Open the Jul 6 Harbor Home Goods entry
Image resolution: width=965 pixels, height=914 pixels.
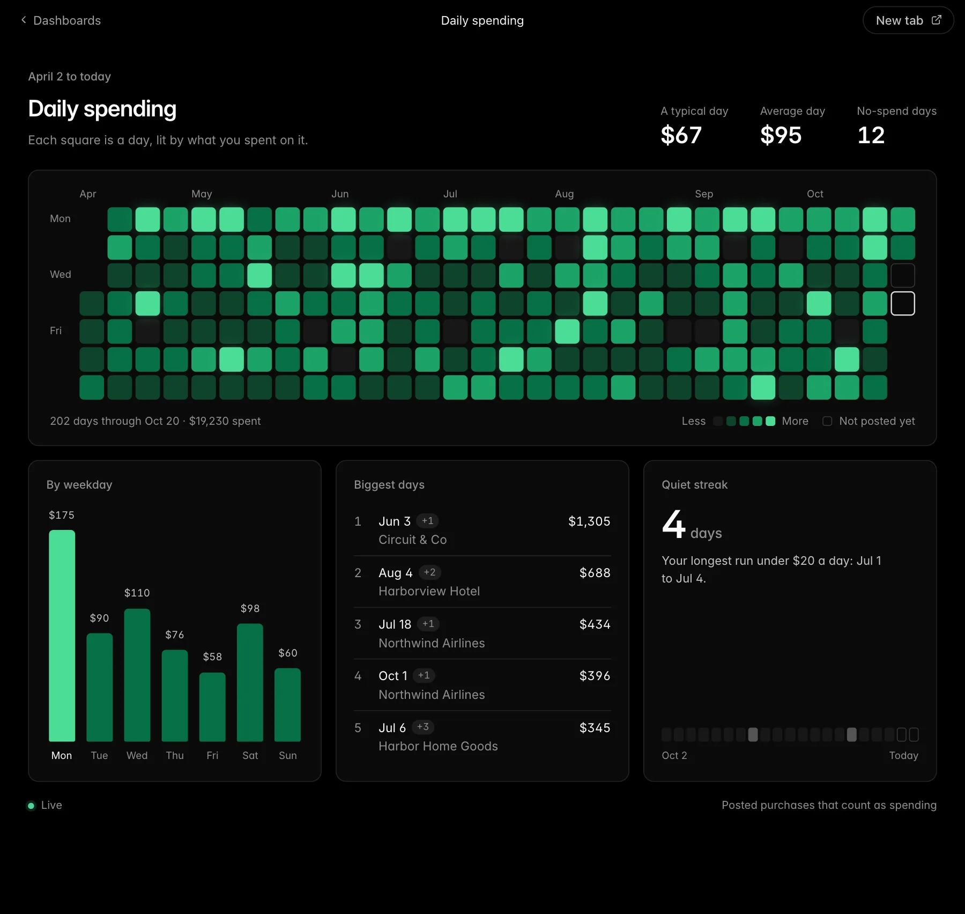coord(482,736)
